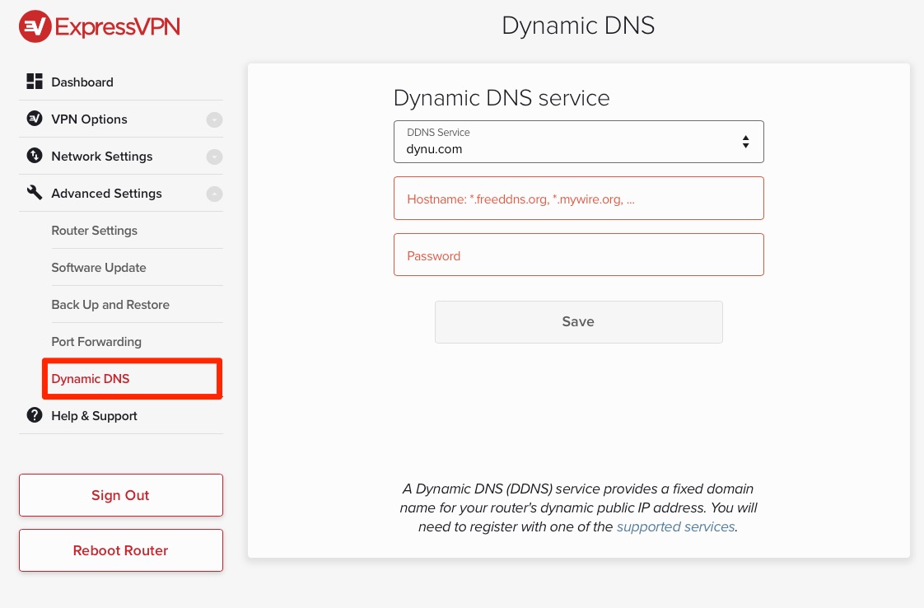Click the Network Settings download icon
The image size is (924, 608).
(x=34, y=156)
